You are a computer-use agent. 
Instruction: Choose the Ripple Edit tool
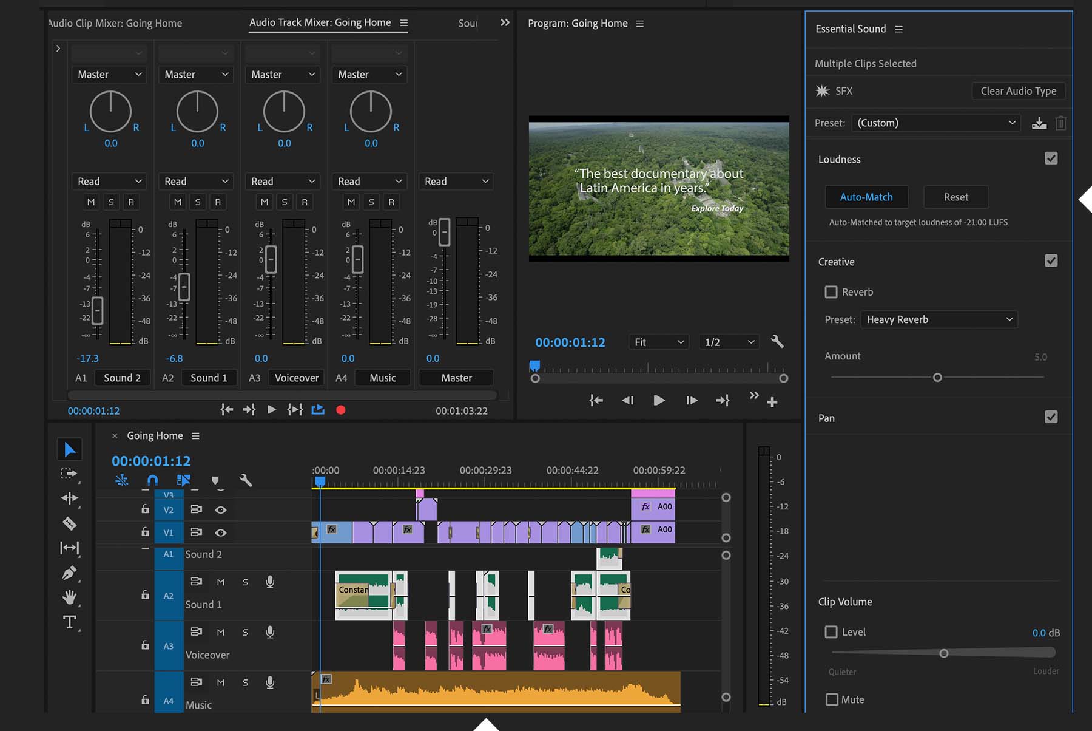[69, 498]
